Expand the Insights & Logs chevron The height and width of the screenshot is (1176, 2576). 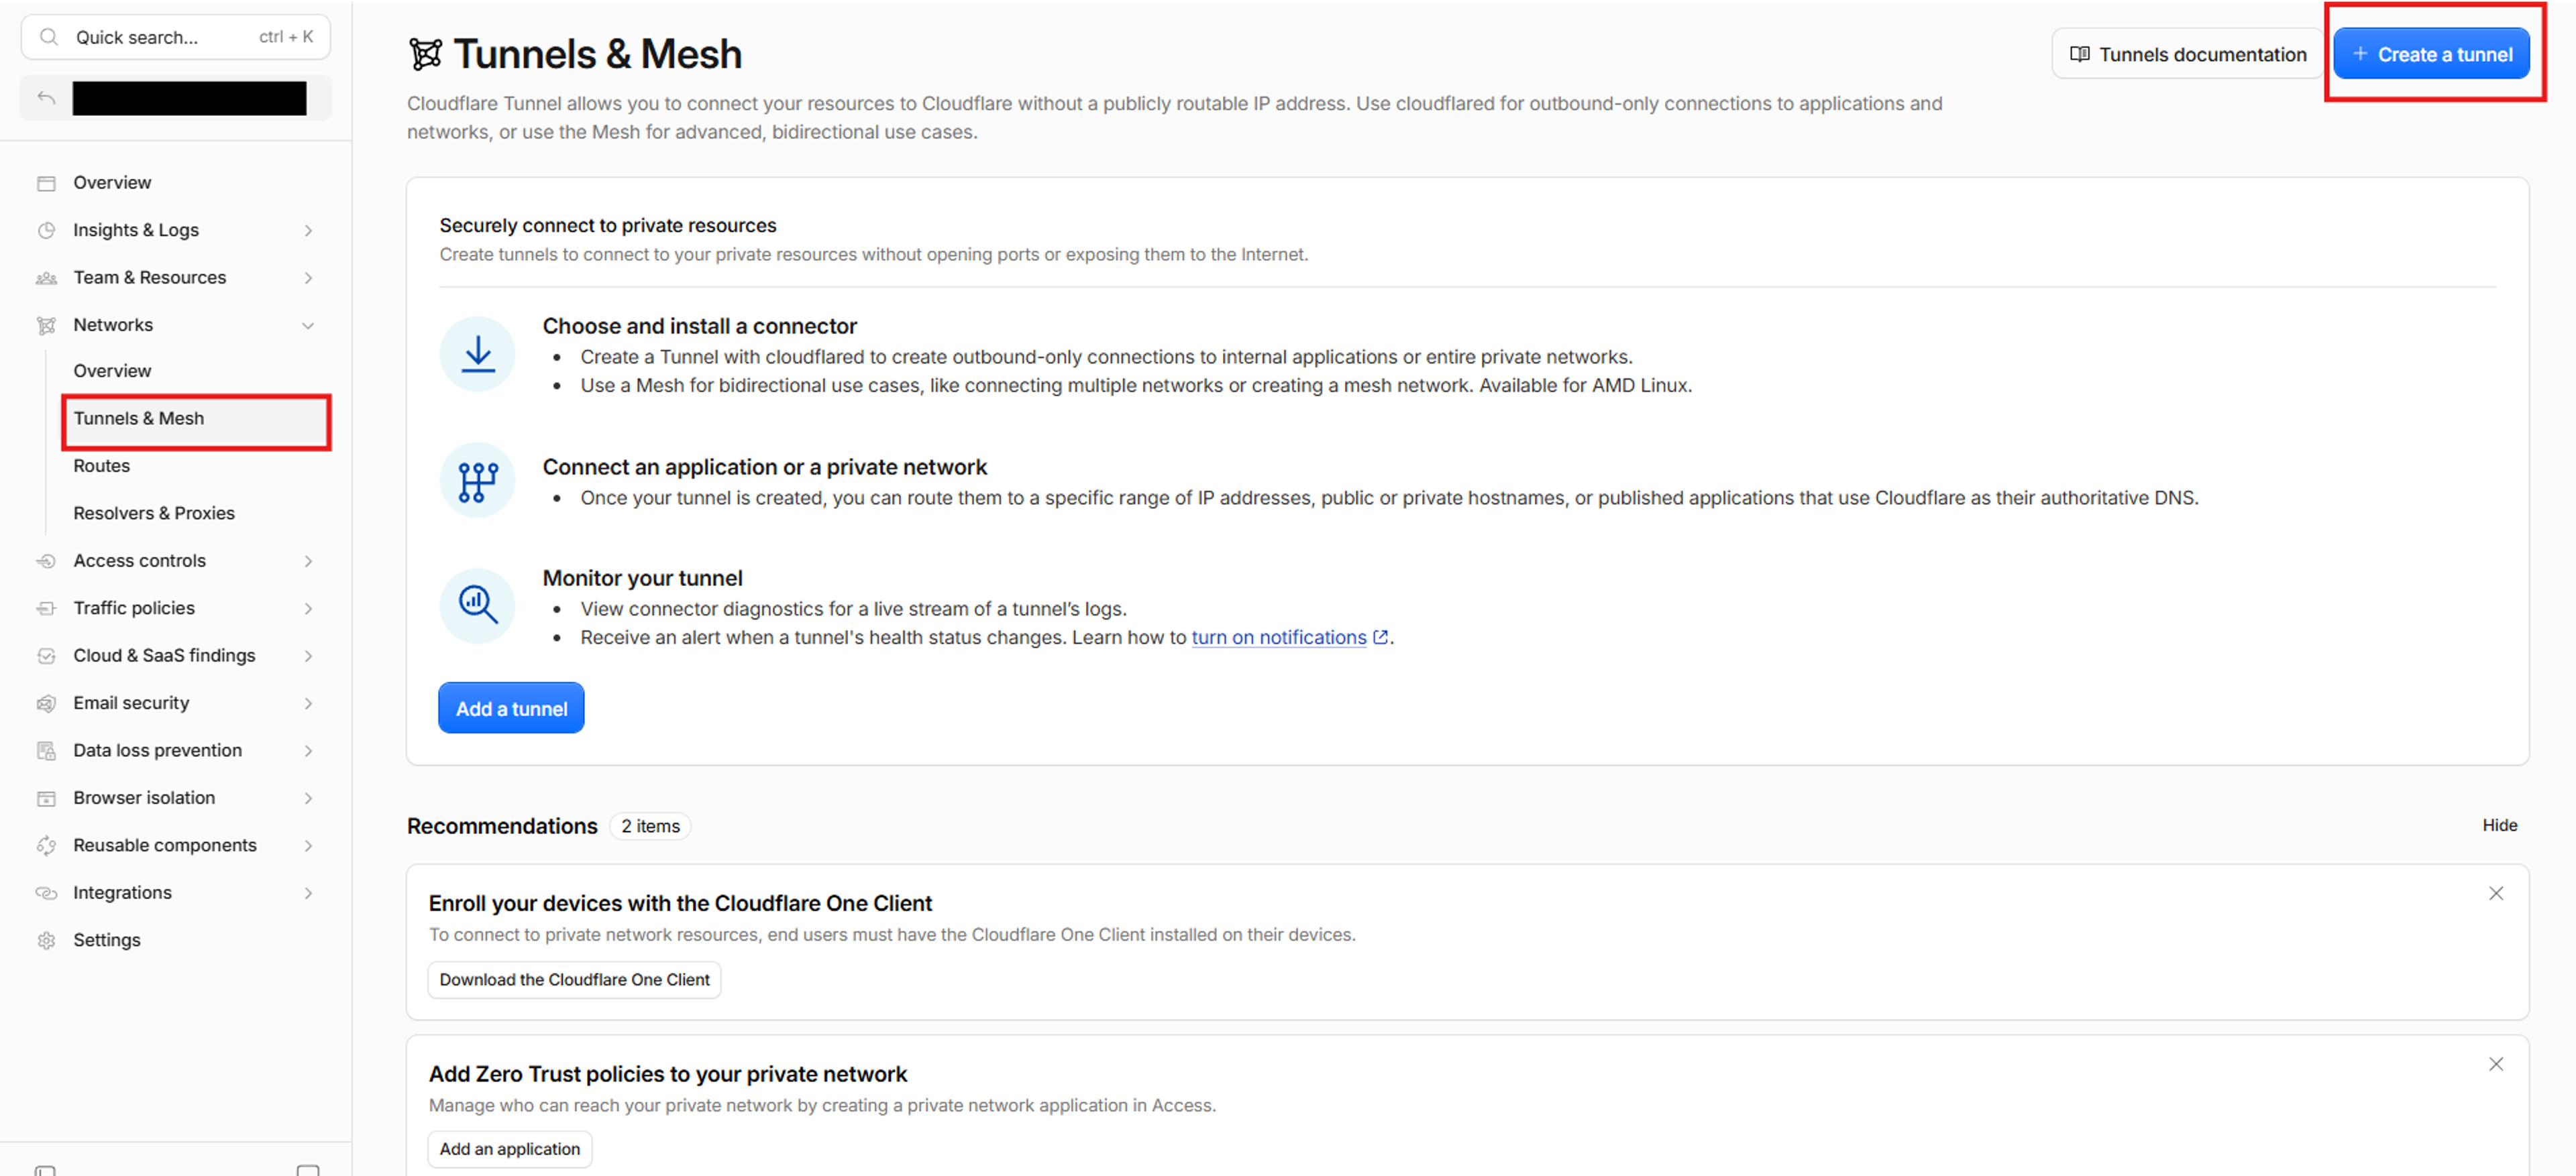pos(308,231)
